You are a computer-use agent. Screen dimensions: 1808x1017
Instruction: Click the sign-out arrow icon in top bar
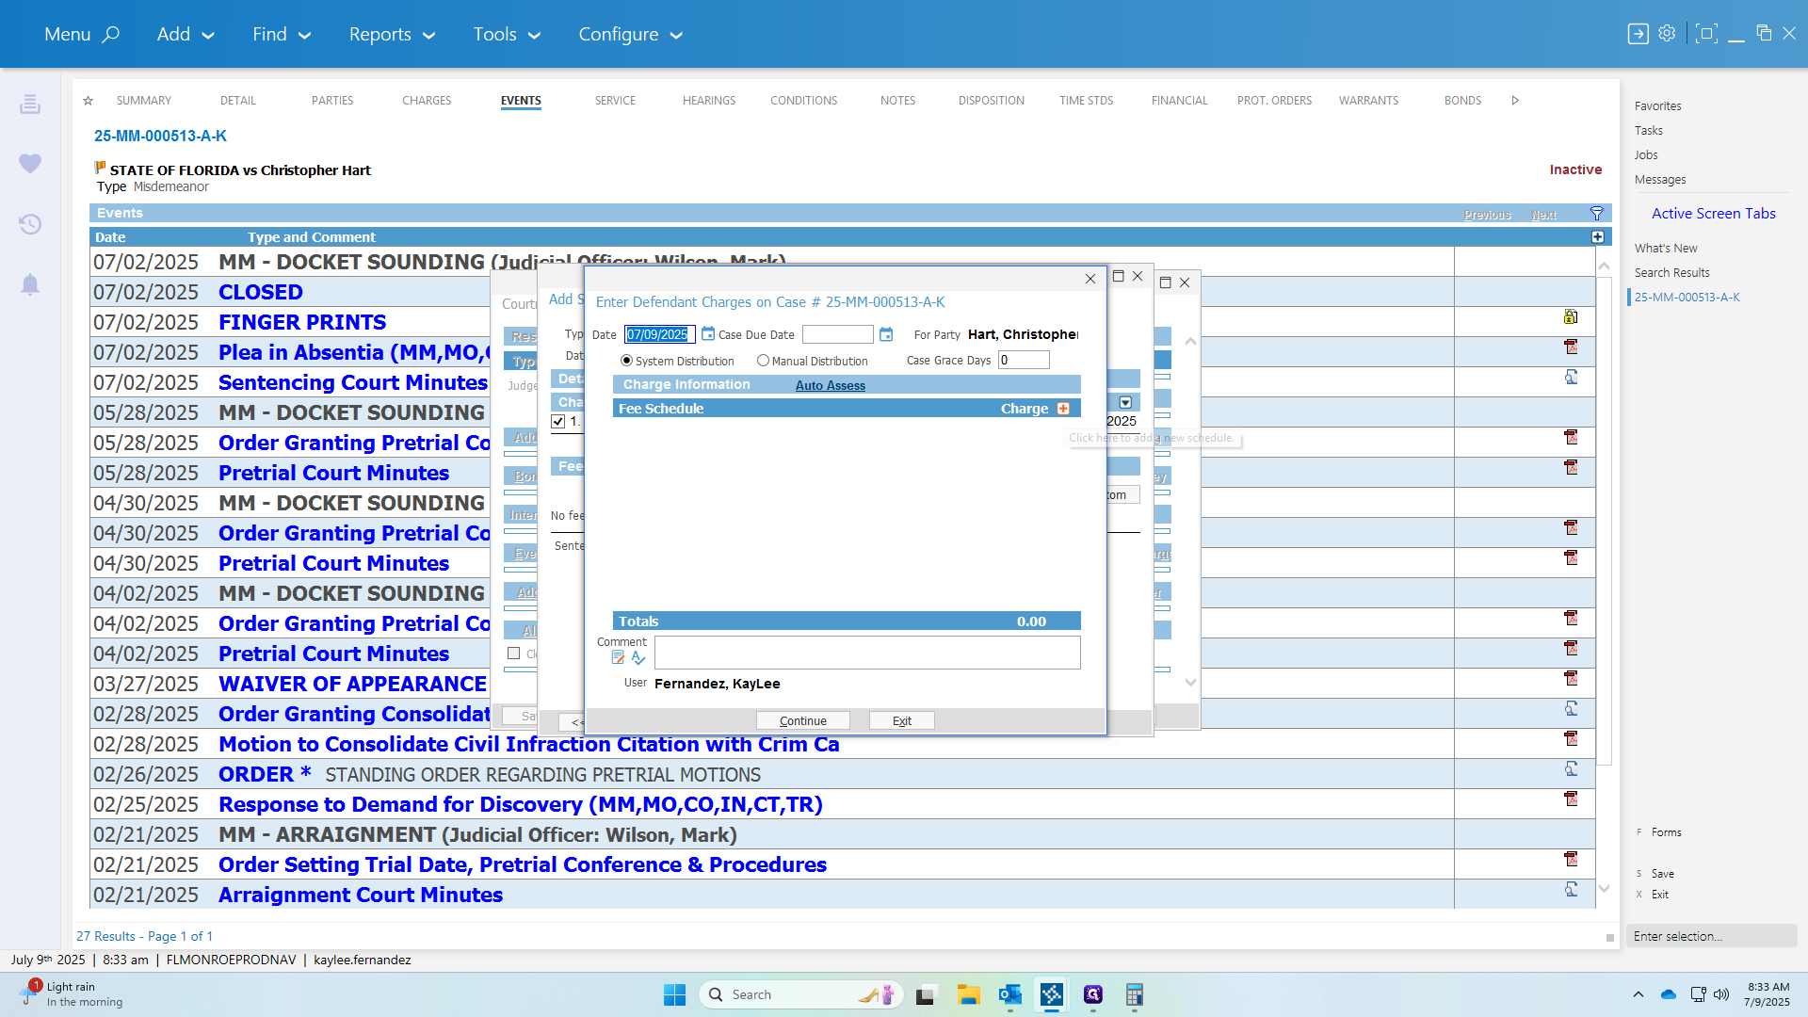tap(1638, 34)
